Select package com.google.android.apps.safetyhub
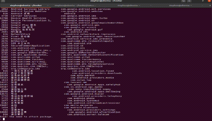 [x=94, y=84]
